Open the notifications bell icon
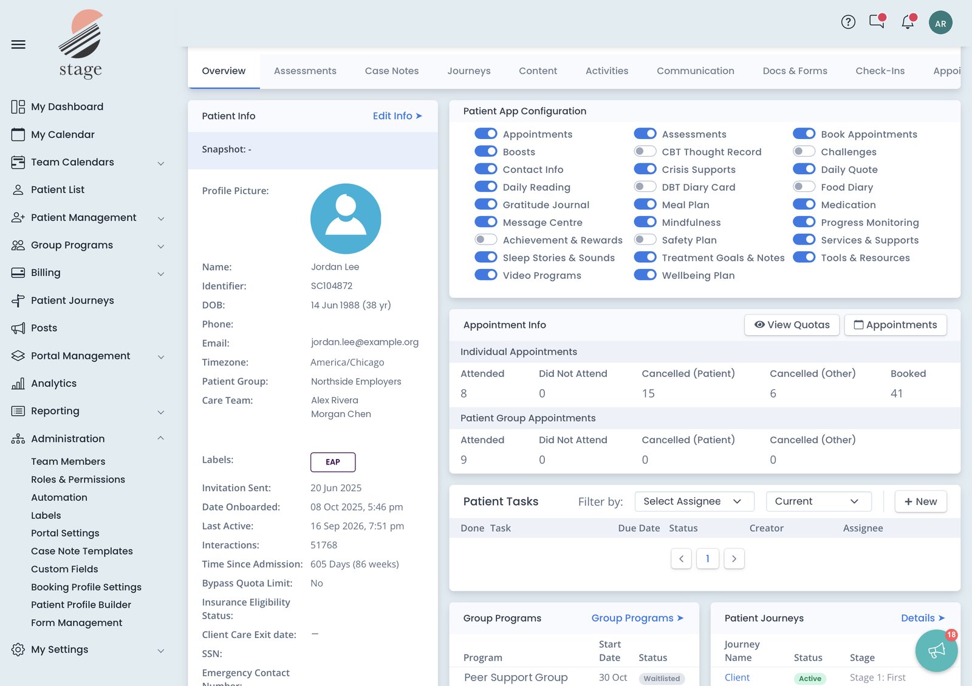972x686 pixels. coord(908,21)
